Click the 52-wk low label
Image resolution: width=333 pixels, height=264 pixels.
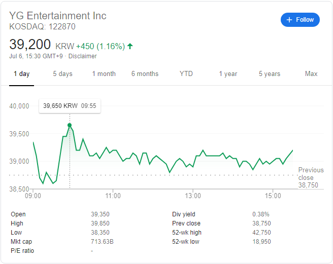[186, 242]
